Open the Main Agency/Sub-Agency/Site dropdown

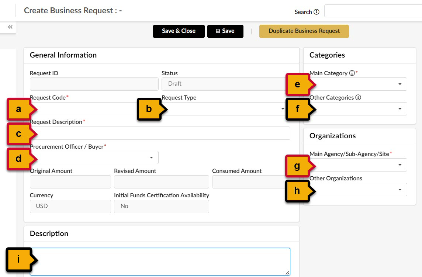[358, 165]
